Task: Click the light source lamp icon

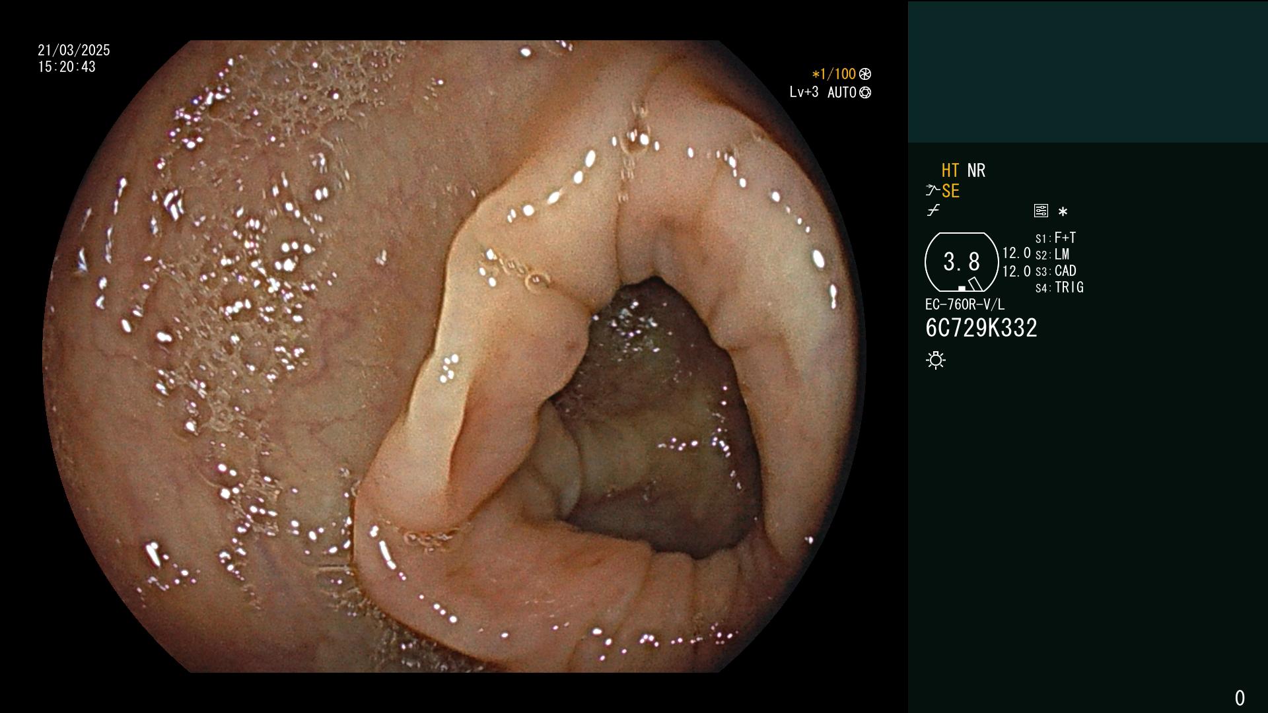Action: pos(936,360)
